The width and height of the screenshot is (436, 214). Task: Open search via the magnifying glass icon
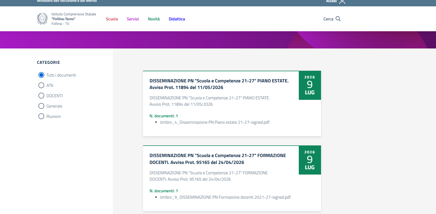pos(338,19)
